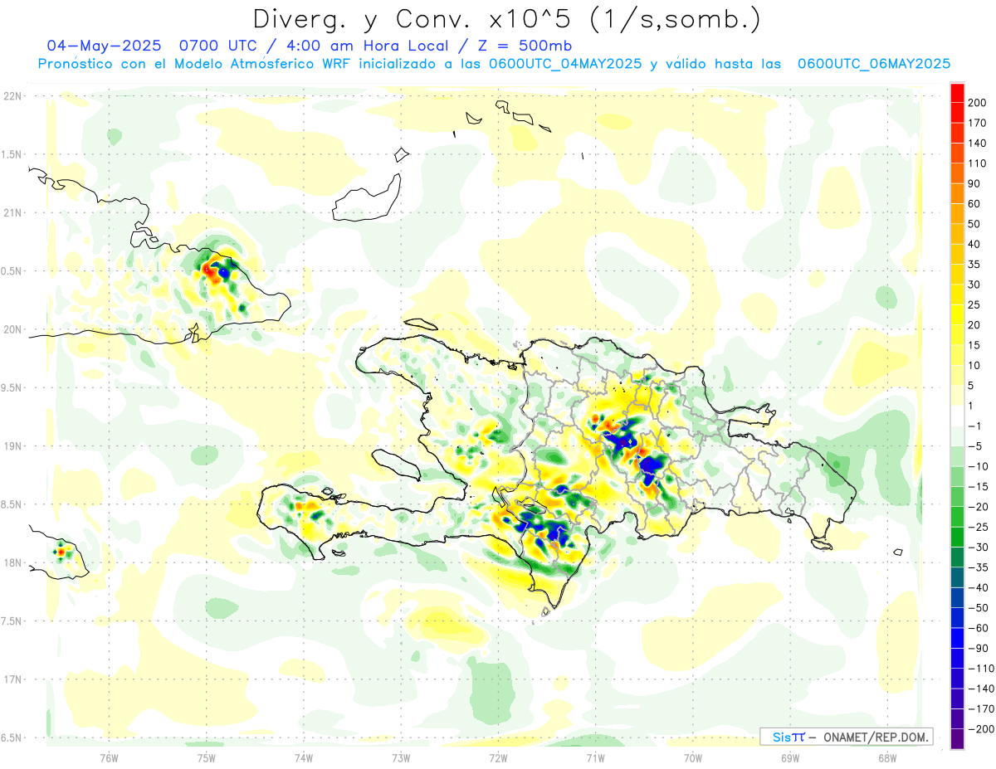This screenshot has width=996, height=769.
Task: Click the longitude label 76W
Action: pos(109,757)
